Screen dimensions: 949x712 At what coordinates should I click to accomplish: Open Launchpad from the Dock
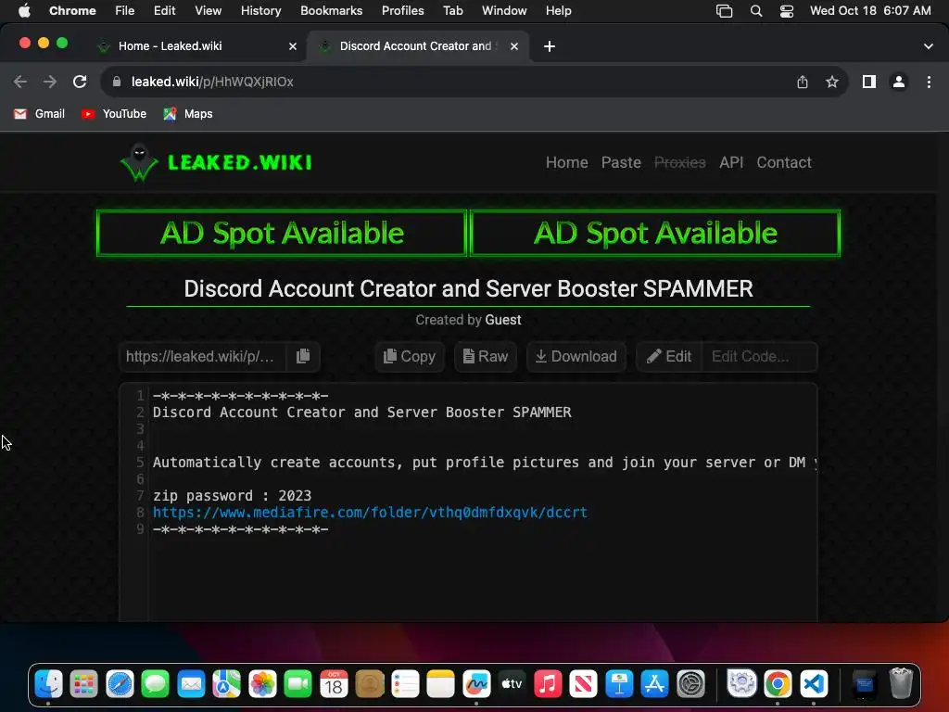[83, 685]
